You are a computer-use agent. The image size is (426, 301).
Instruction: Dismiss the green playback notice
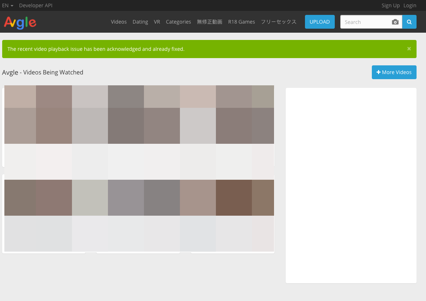tap(409, 49)
